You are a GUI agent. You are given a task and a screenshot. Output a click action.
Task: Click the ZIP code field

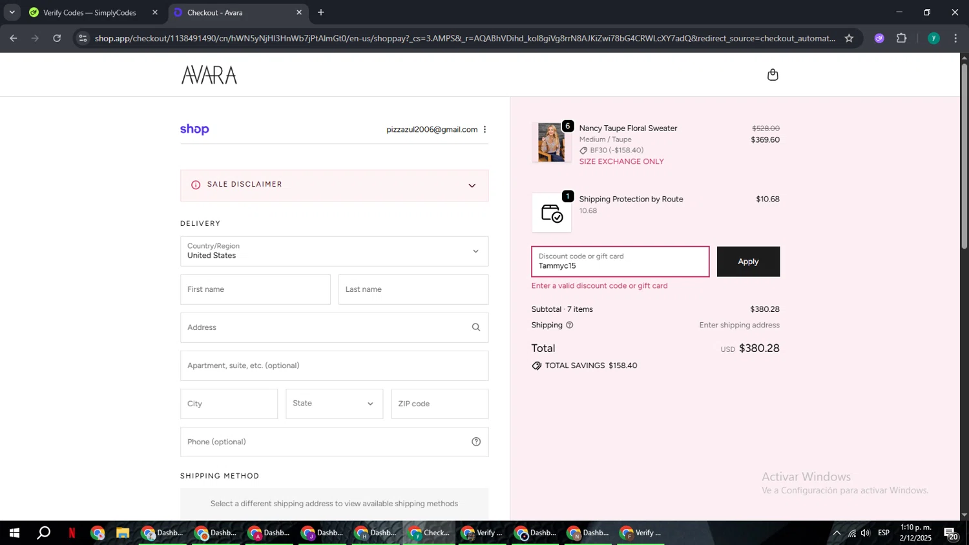440,404
